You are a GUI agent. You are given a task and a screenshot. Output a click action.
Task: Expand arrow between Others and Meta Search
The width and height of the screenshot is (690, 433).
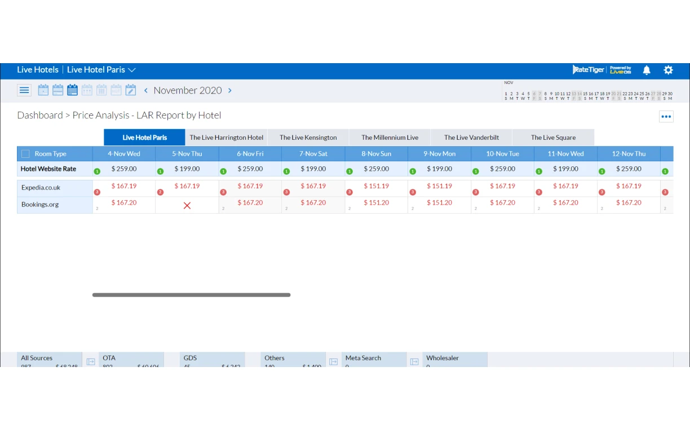point(334,361)
